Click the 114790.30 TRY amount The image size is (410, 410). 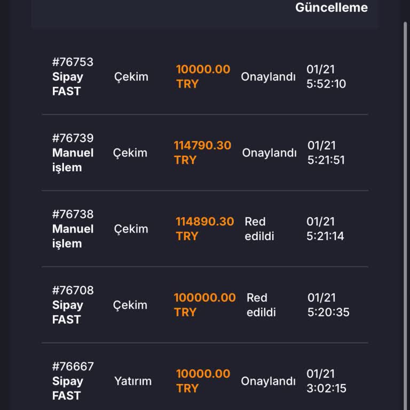click(202, 153)
